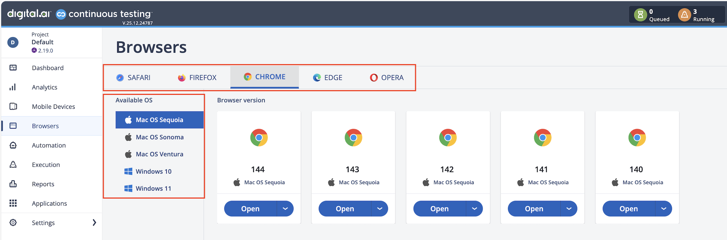Click the project version 2.19.0 badge icon
This screenshot has height=240, width=727.
click(x=34, y=50)
